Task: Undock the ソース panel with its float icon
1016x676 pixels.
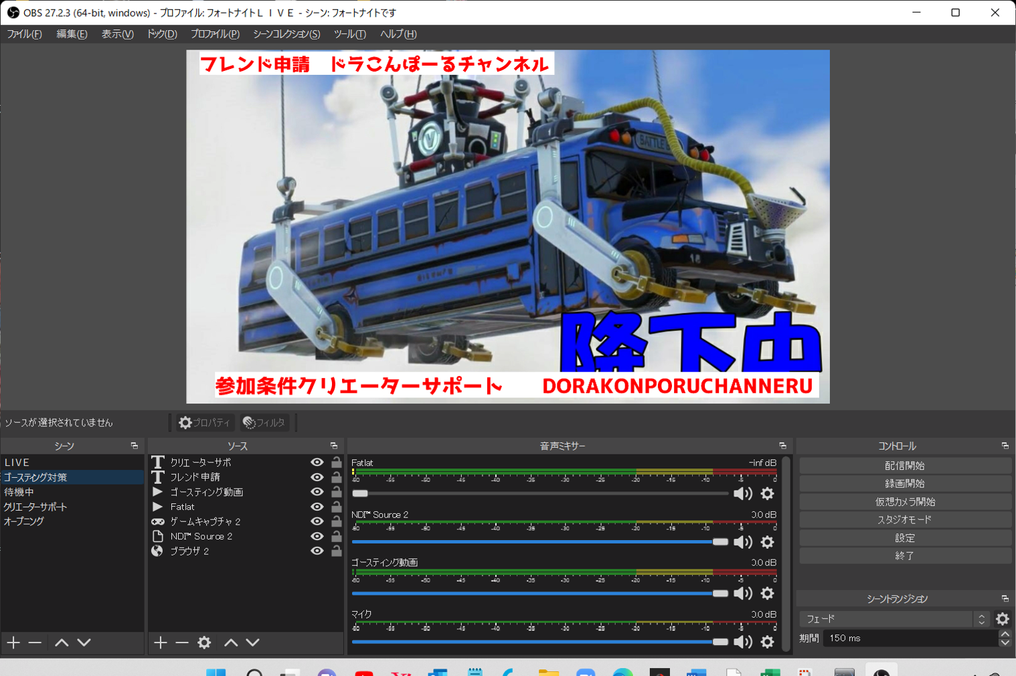Action: click(x=334, y=446)
